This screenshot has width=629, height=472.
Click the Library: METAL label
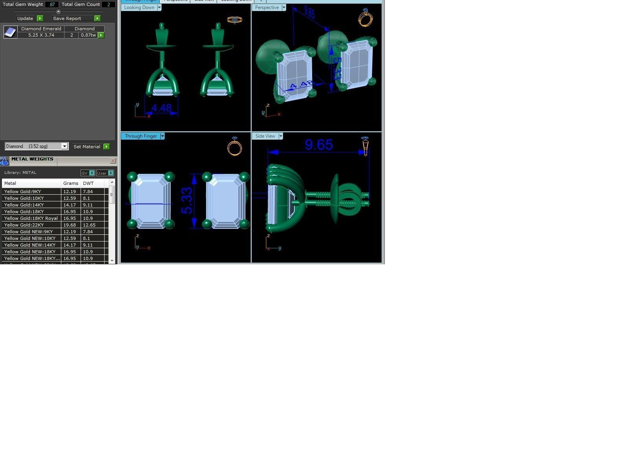[x=20, y=173]
